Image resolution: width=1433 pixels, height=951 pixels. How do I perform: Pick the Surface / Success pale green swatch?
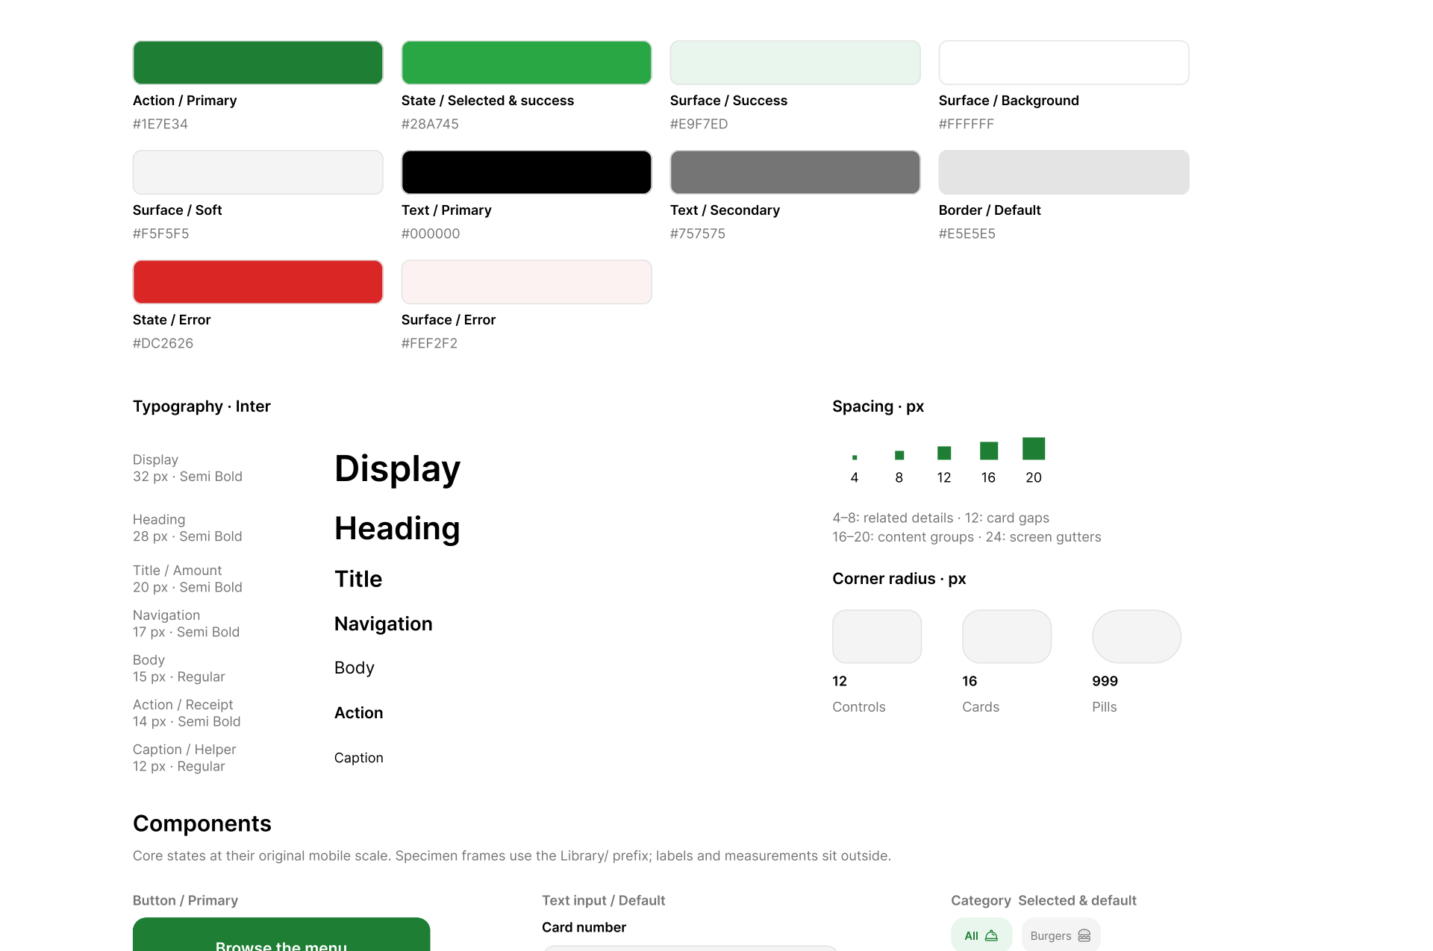pyautogui.click(x=795, y=63)
